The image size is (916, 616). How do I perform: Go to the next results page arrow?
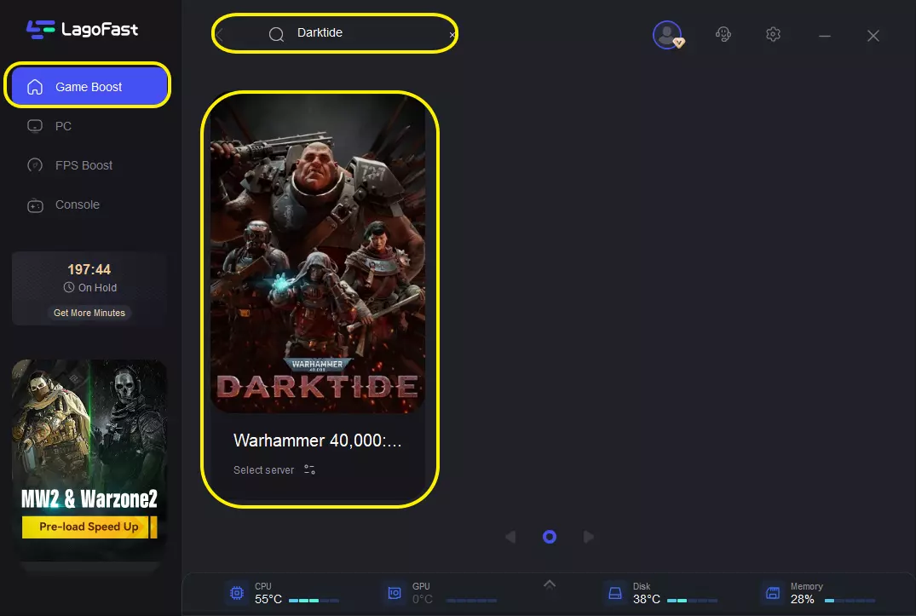click(x=588, y=537)
